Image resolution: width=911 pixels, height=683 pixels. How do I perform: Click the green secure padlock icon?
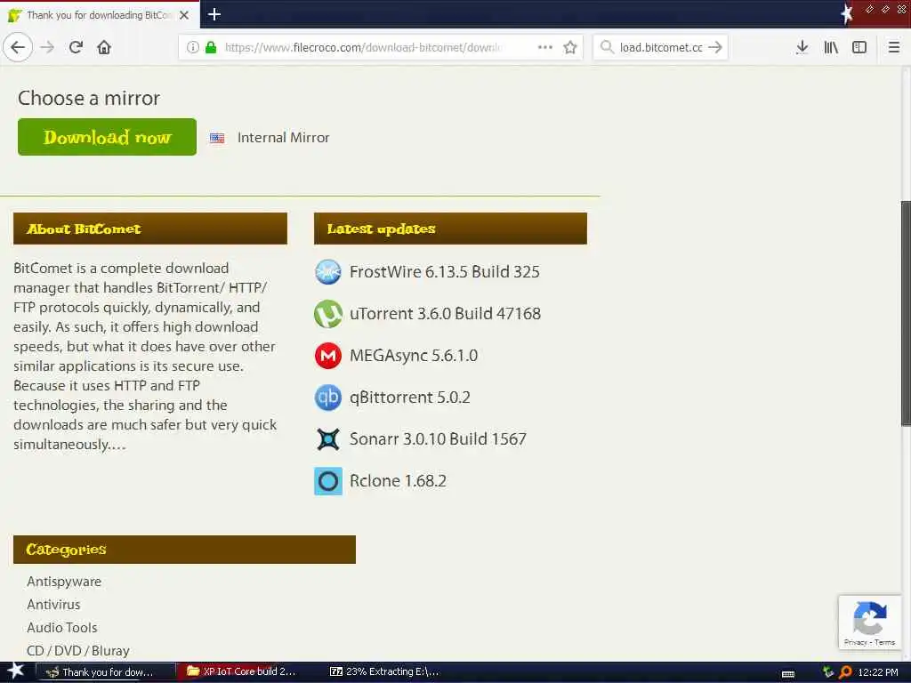click(211, 47)
